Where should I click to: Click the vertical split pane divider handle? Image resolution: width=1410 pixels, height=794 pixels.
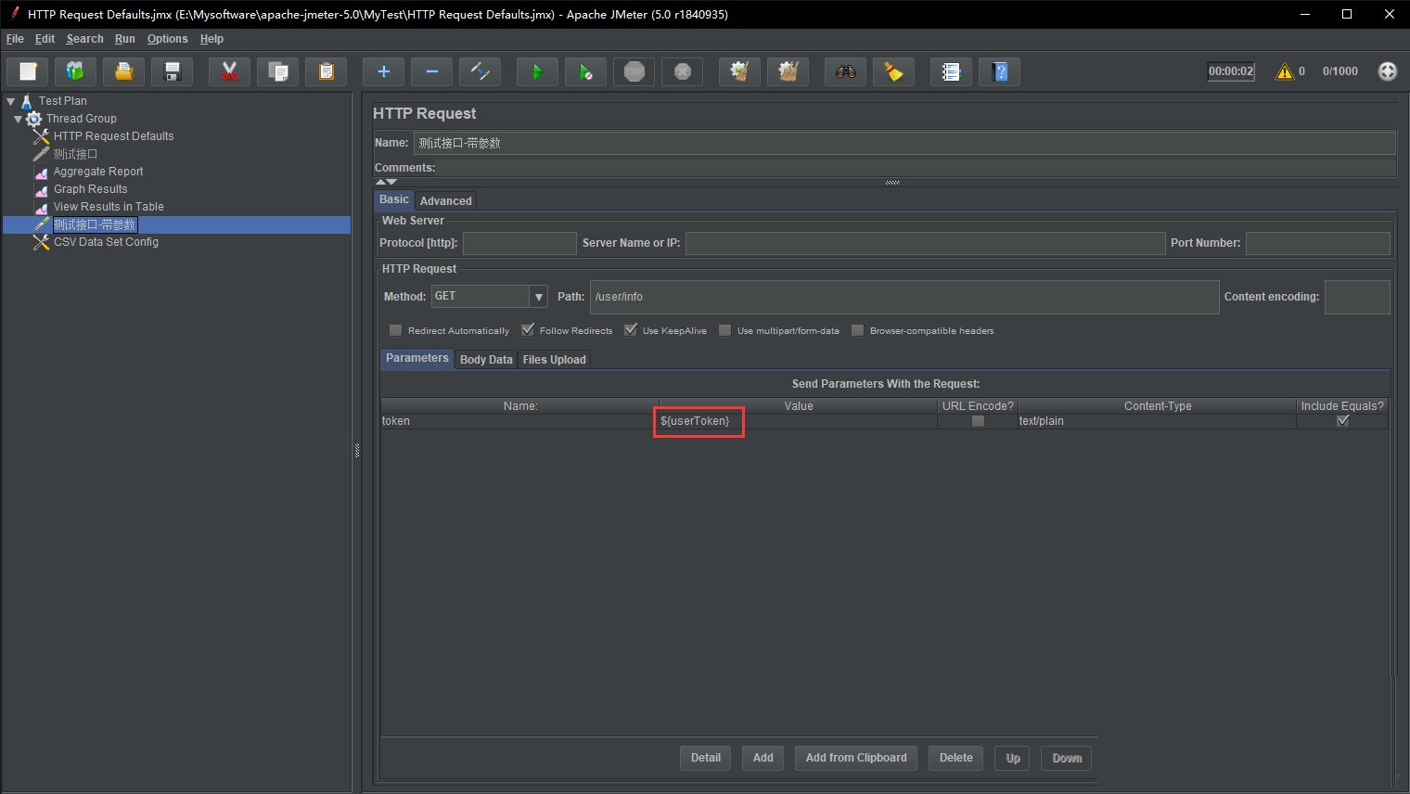click(357, 451)
